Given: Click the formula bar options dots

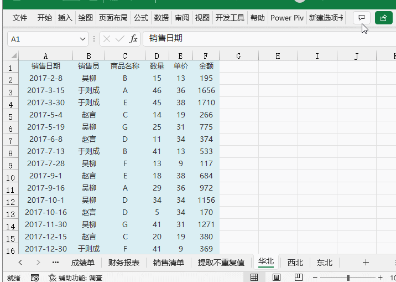Looking at the screenshot, I should [94, 39].
